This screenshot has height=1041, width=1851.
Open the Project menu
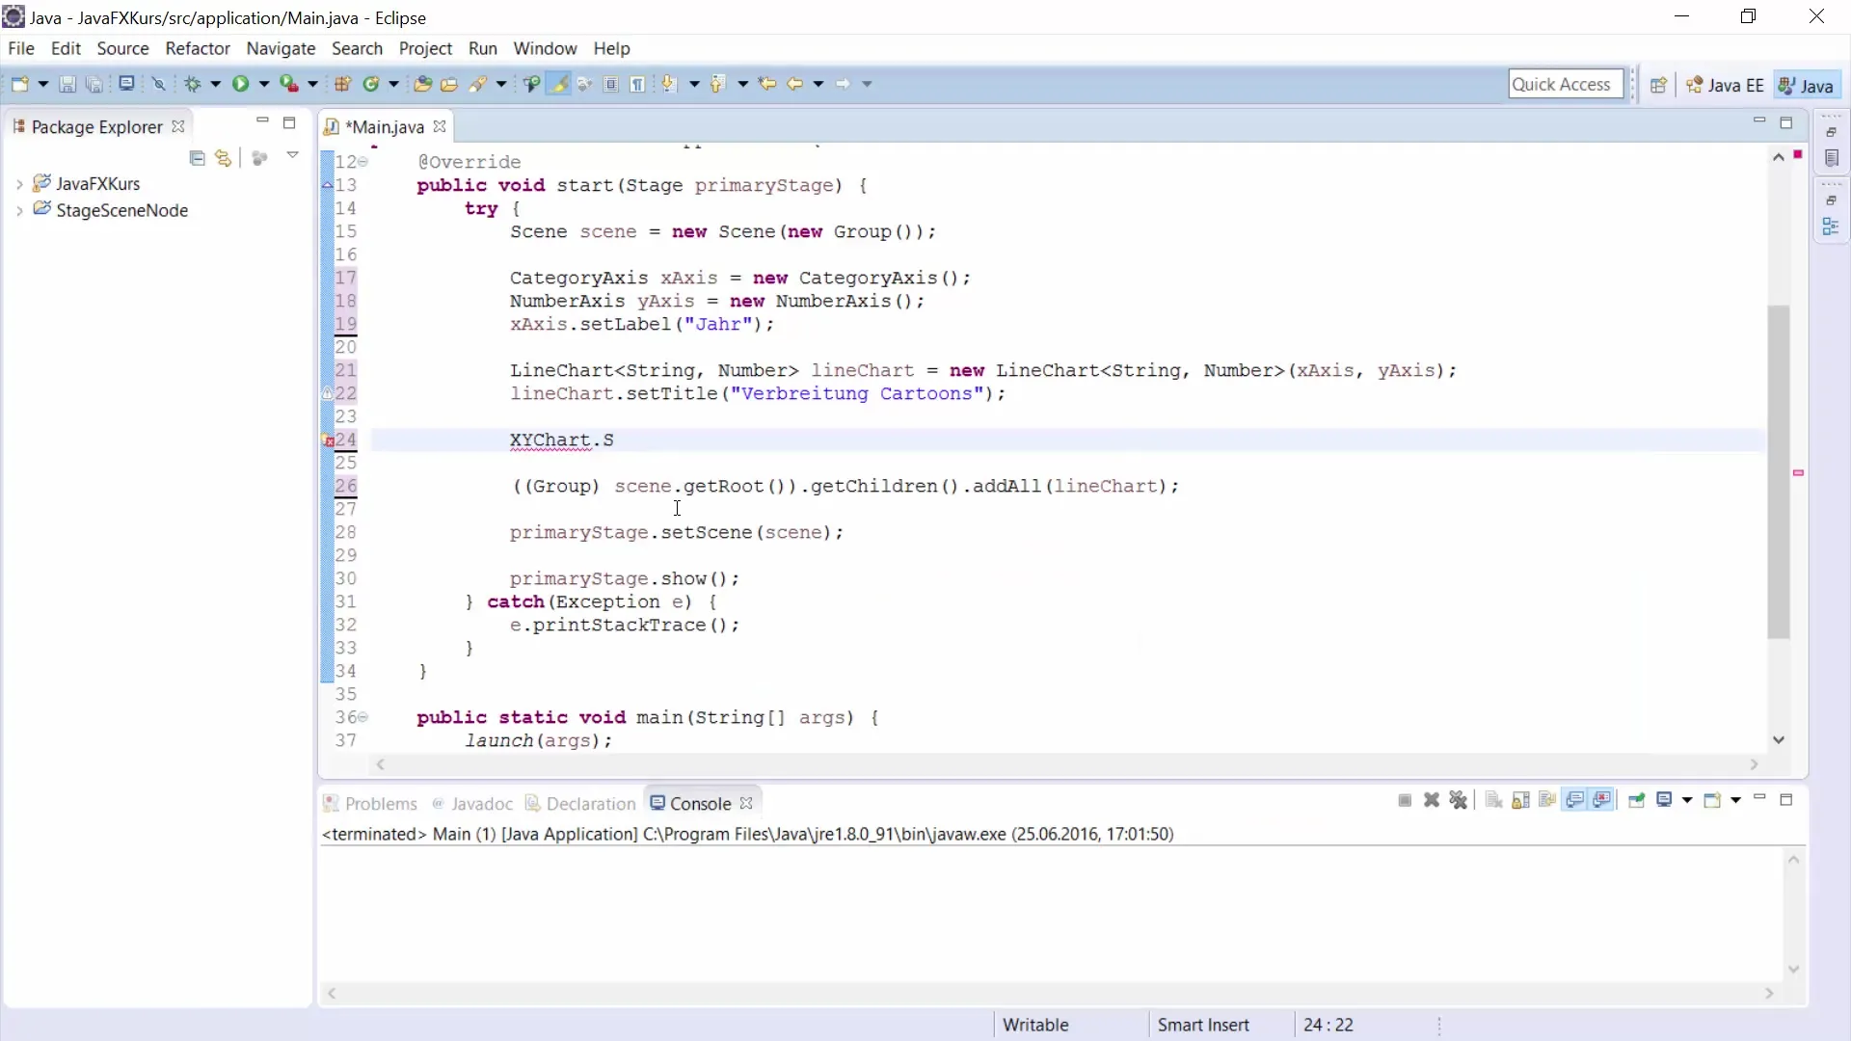click(425, 48)
